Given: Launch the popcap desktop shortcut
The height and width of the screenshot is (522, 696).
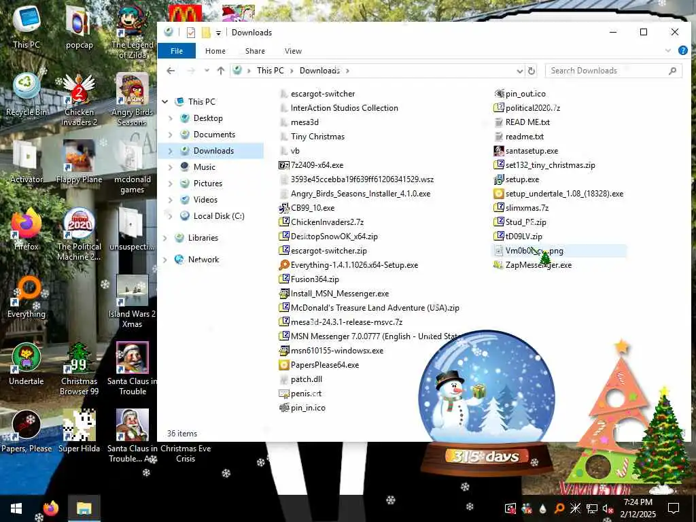Looking at the screenshot, I should tap(79, 27).
